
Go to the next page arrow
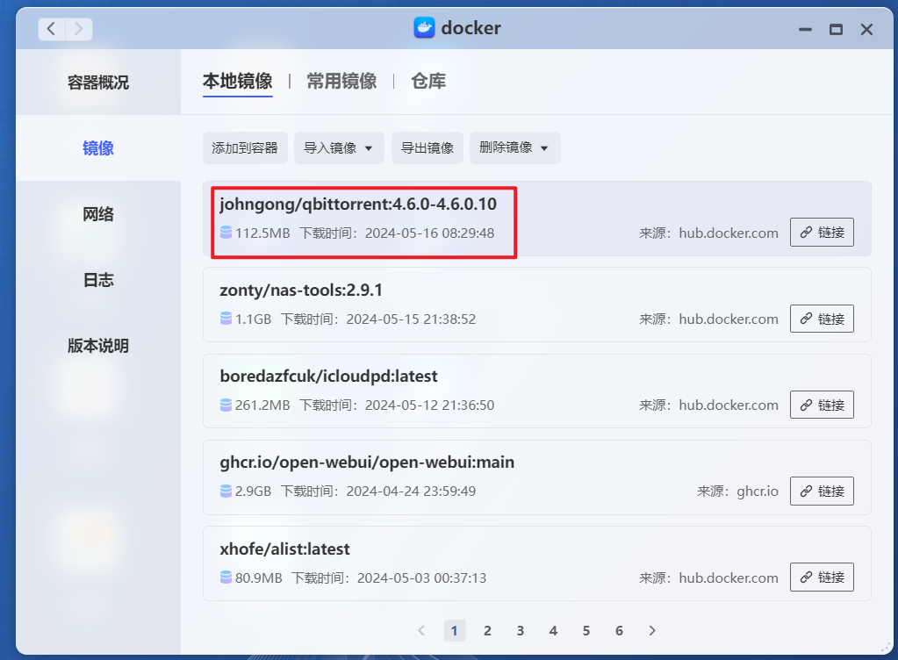651,630
